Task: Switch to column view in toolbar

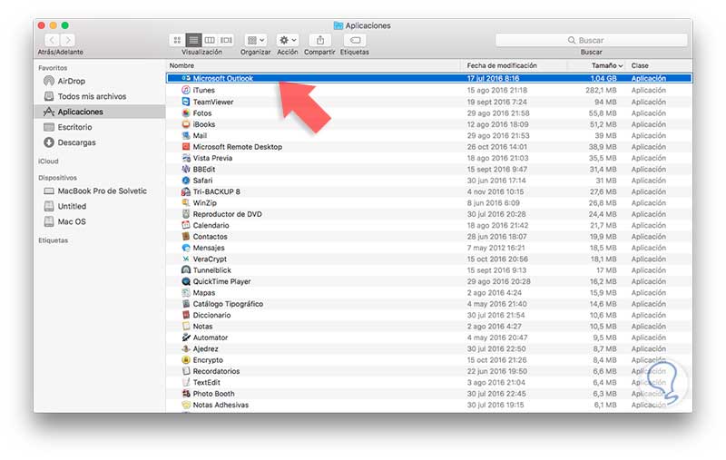Action: point(210,40)
